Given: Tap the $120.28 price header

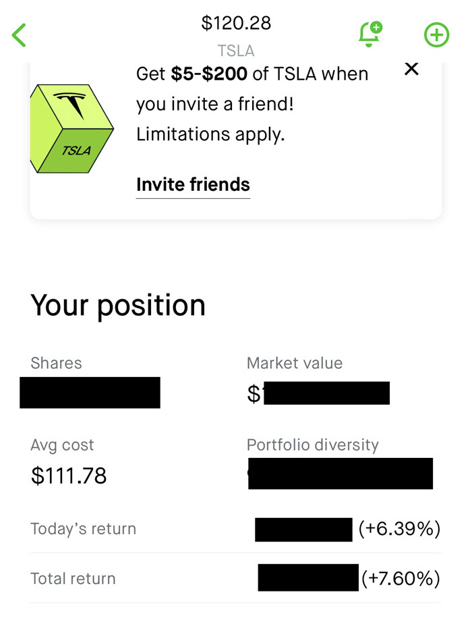Looking at the screenshot, I should pos(236,23).
